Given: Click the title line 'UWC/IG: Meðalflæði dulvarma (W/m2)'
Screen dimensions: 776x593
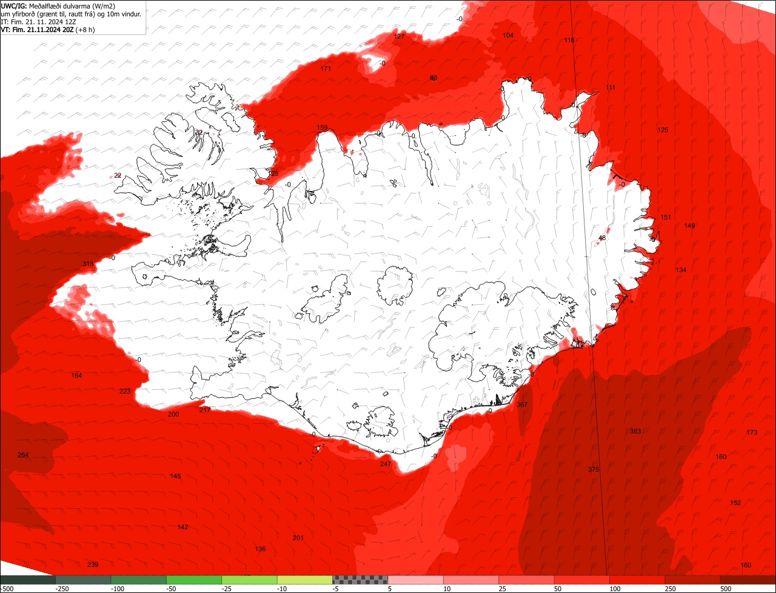Looking at the screenshot, I should 58,5.
